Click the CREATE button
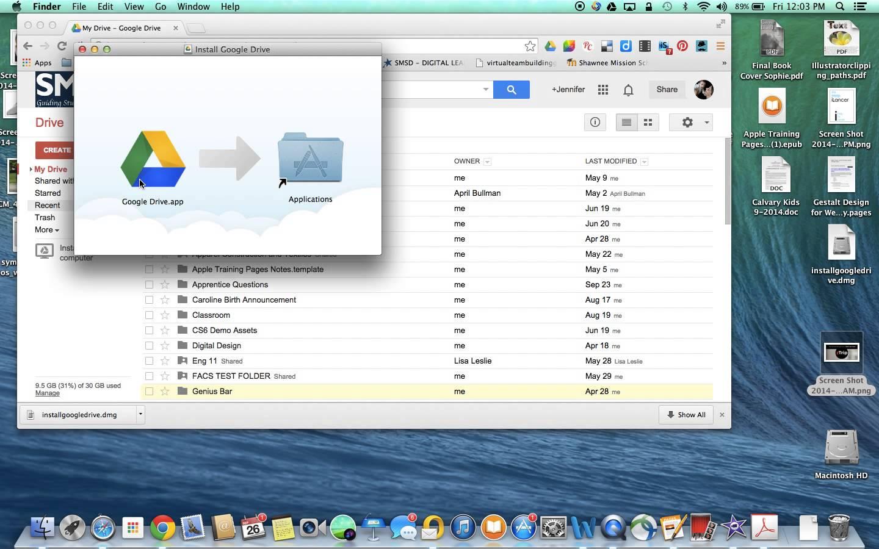The height and width of the screenshot is (549, 879). pyautogui.click(x=55, y=150)
